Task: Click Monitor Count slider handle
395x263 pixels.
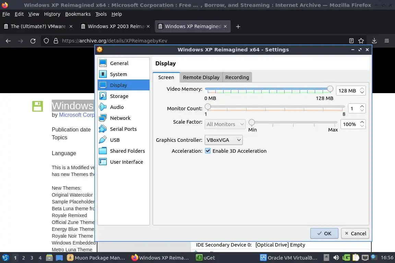Action: pos(207,107)
